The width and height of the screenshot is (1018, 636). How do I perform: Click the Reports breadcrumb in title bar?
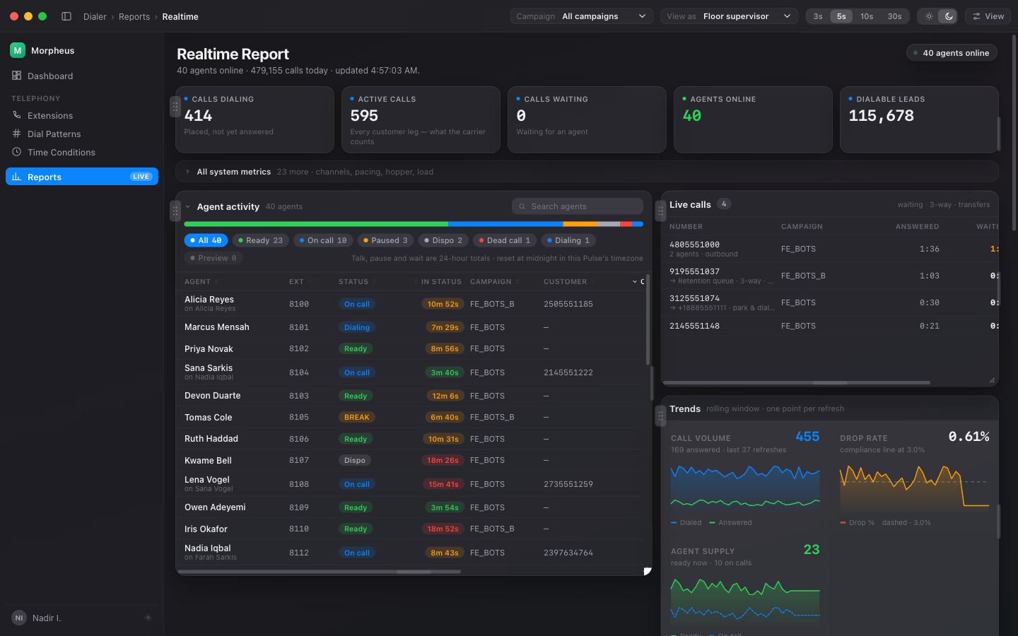134,16
